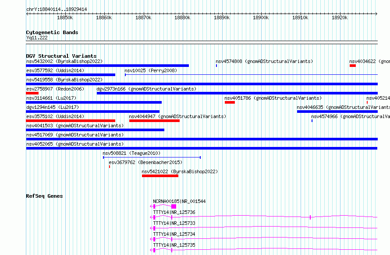This screenshot has width=390, height=255.
Task: Select the red bar under esv2758907 (Redon2006)
Action: pos(32,93)
